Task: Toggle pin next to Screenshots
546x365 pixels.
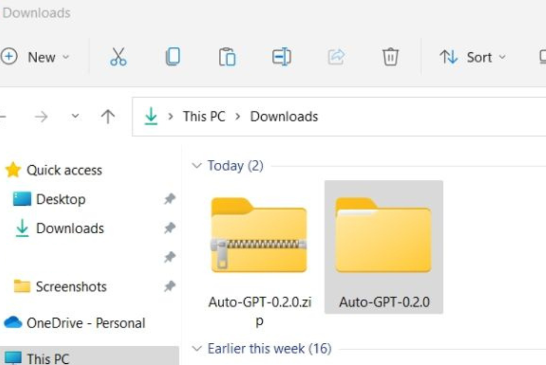Action: click(x=169, y=287)
